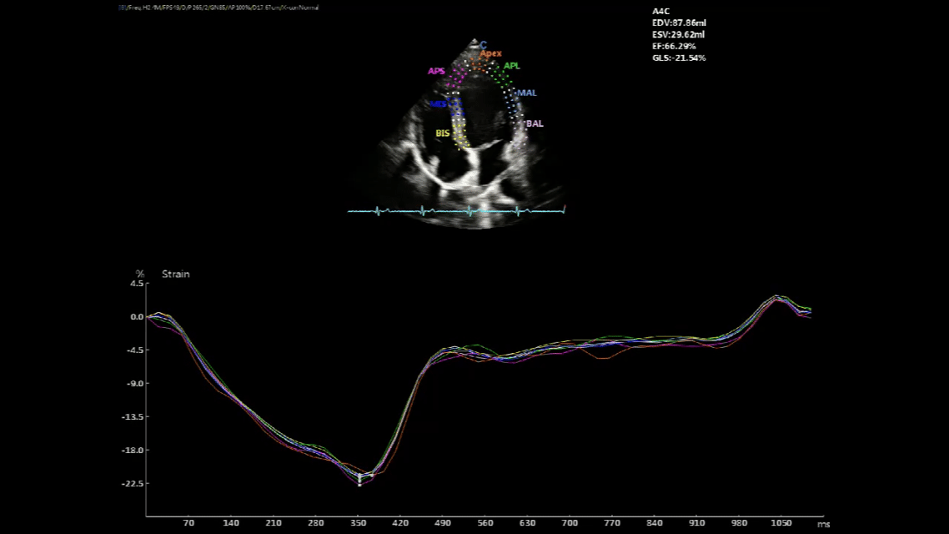Select the A4C view label
Image resolution: width=949 pixels, height=534 pixels.
click(661, 12)
